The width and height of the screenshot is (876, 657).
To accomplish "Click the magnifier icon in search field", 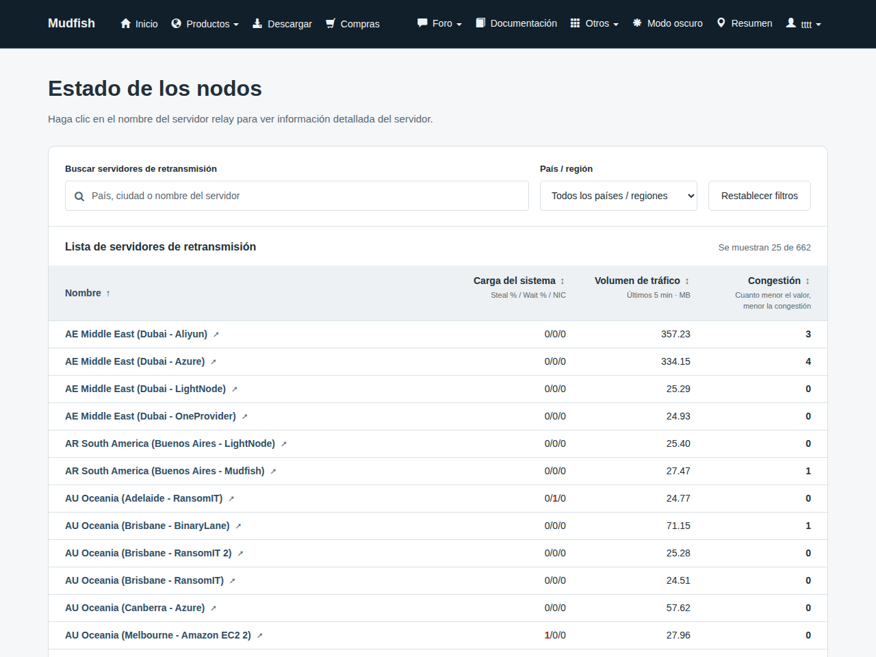I will pyautogui.click(x=79, y=196).
